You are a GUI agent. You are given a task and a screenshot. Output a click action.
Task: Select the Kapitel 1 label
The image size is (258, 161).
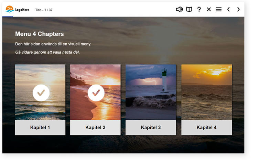40,128
